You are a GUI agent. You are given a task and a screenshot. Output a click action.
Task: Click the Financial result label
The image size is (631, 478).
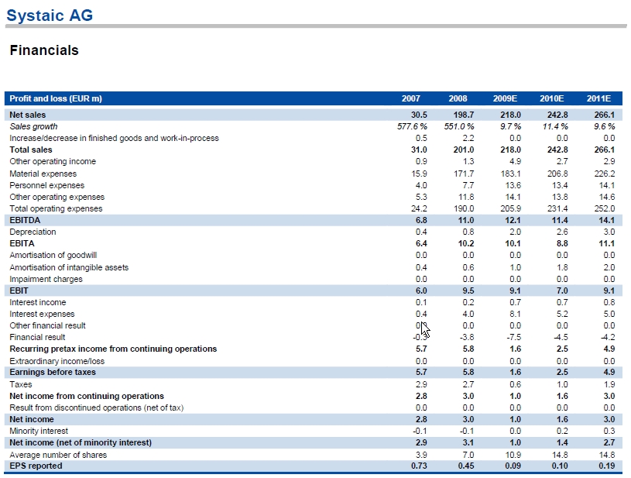click(37, 338)
